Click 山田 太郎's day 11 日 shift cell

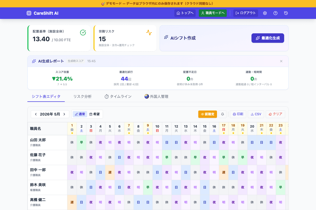point(167,143)
